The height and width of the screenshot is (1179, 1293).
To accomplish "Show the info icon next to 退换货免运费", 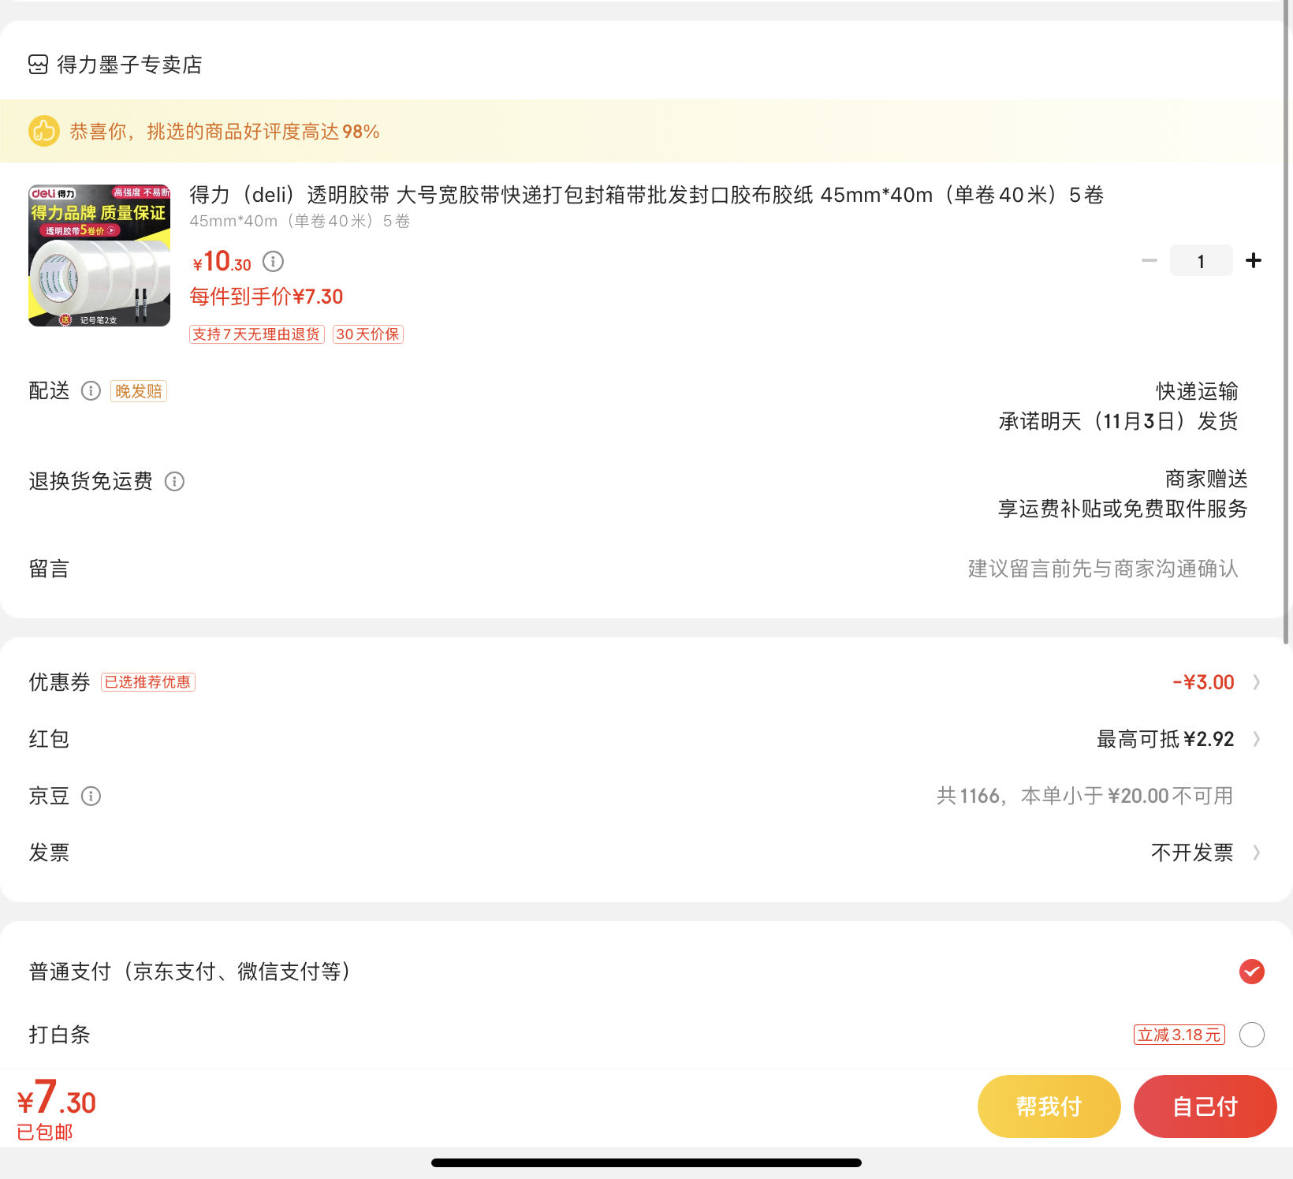I will (174, 481).
